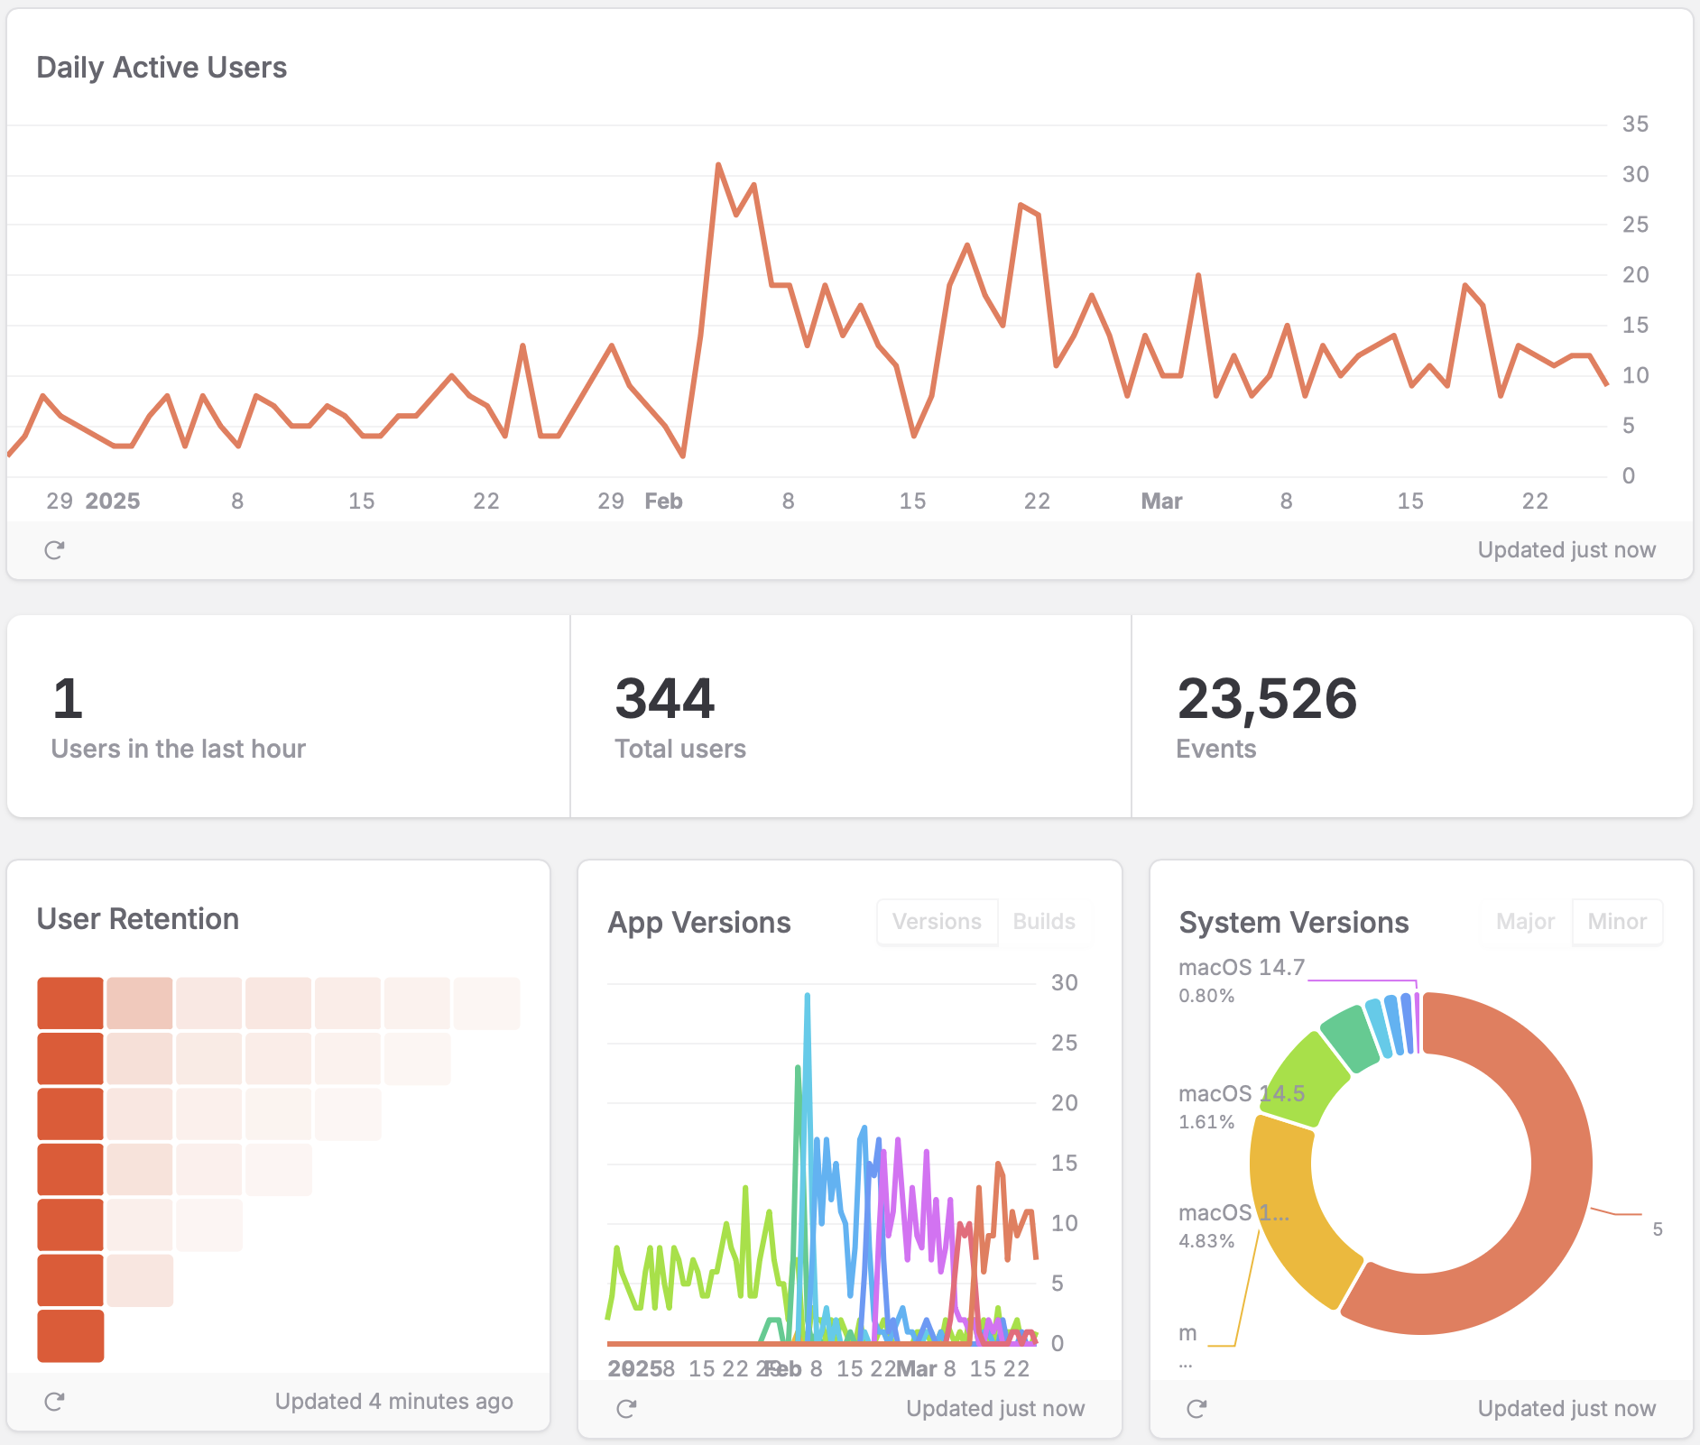The width and height of the screenshot is (1700, 1445).
Task: Refresh the System Versions chart
Action: click(x=1197, y=1407)
